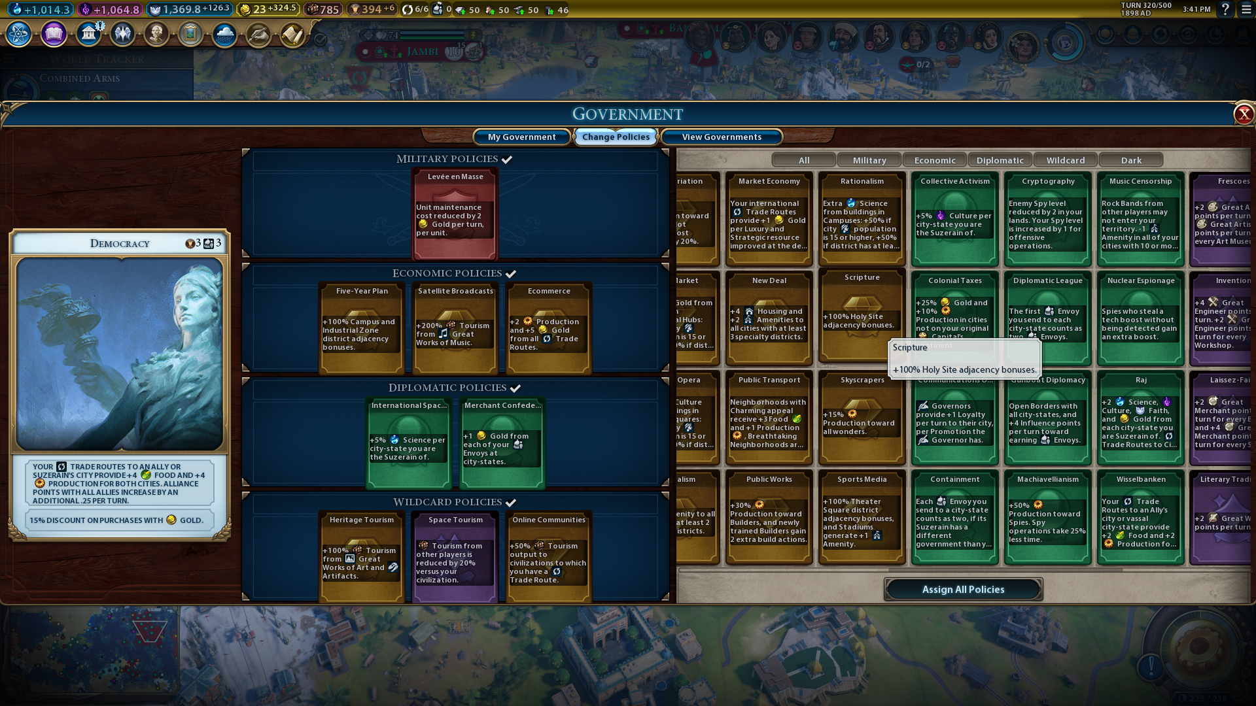Image resolution: width=1256 pixels, height=706 pixels.
Task: Filter policy list by Dark
Action: 1130,160
